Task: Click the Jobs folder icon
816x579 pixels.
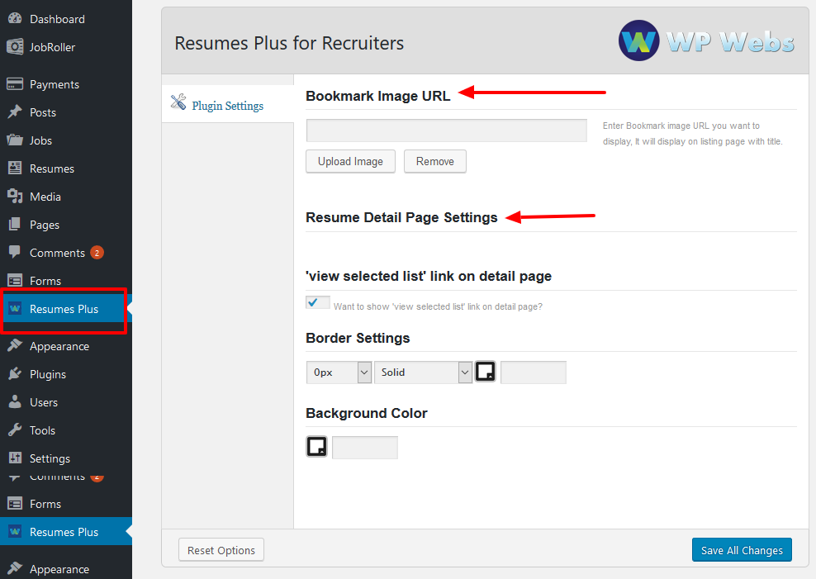Action: pyautogui.click(x=15, y=140)
